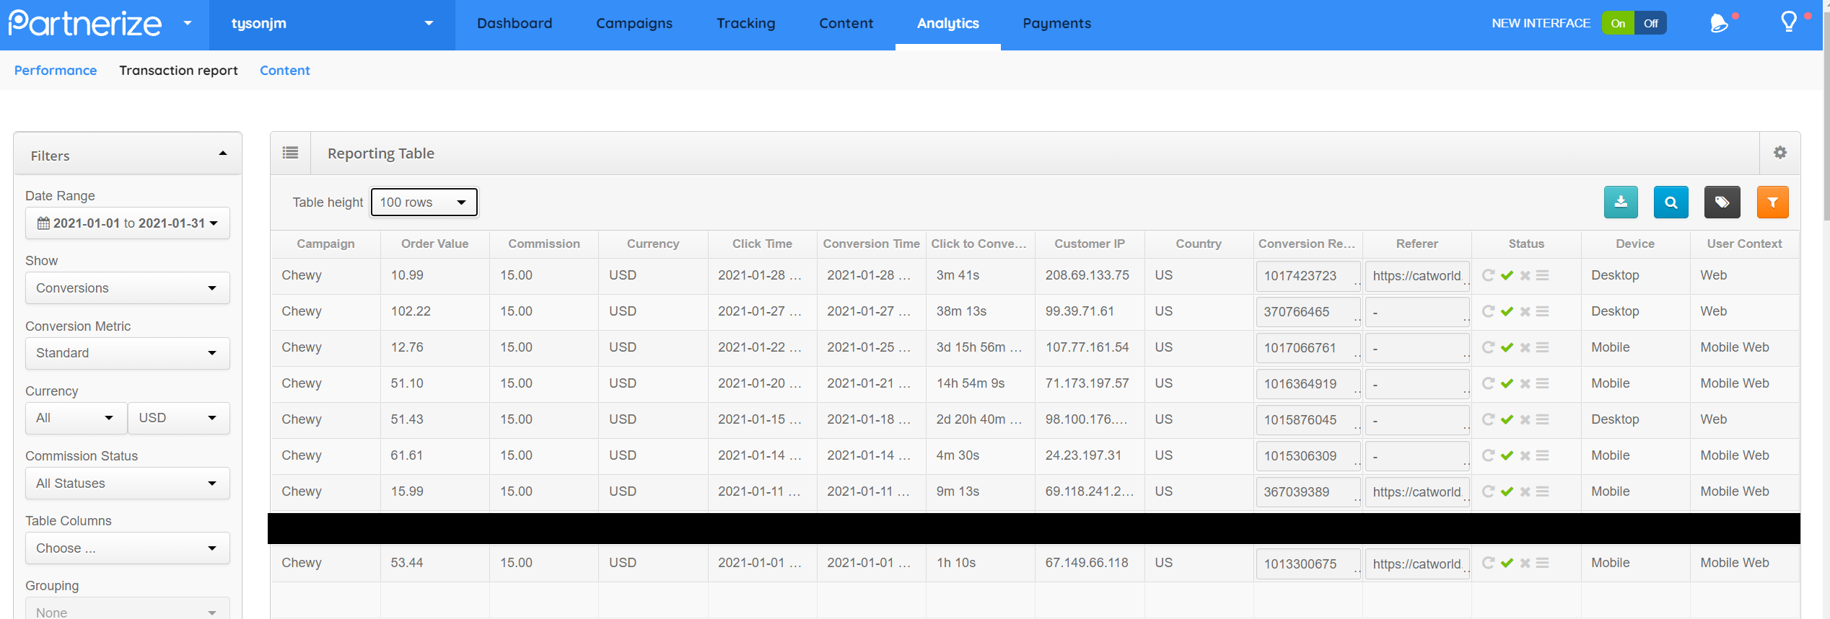Open the Show Conversions dropdown
Screen dimensions: 1830x619
pyautogui.click(x=128, y=288)
